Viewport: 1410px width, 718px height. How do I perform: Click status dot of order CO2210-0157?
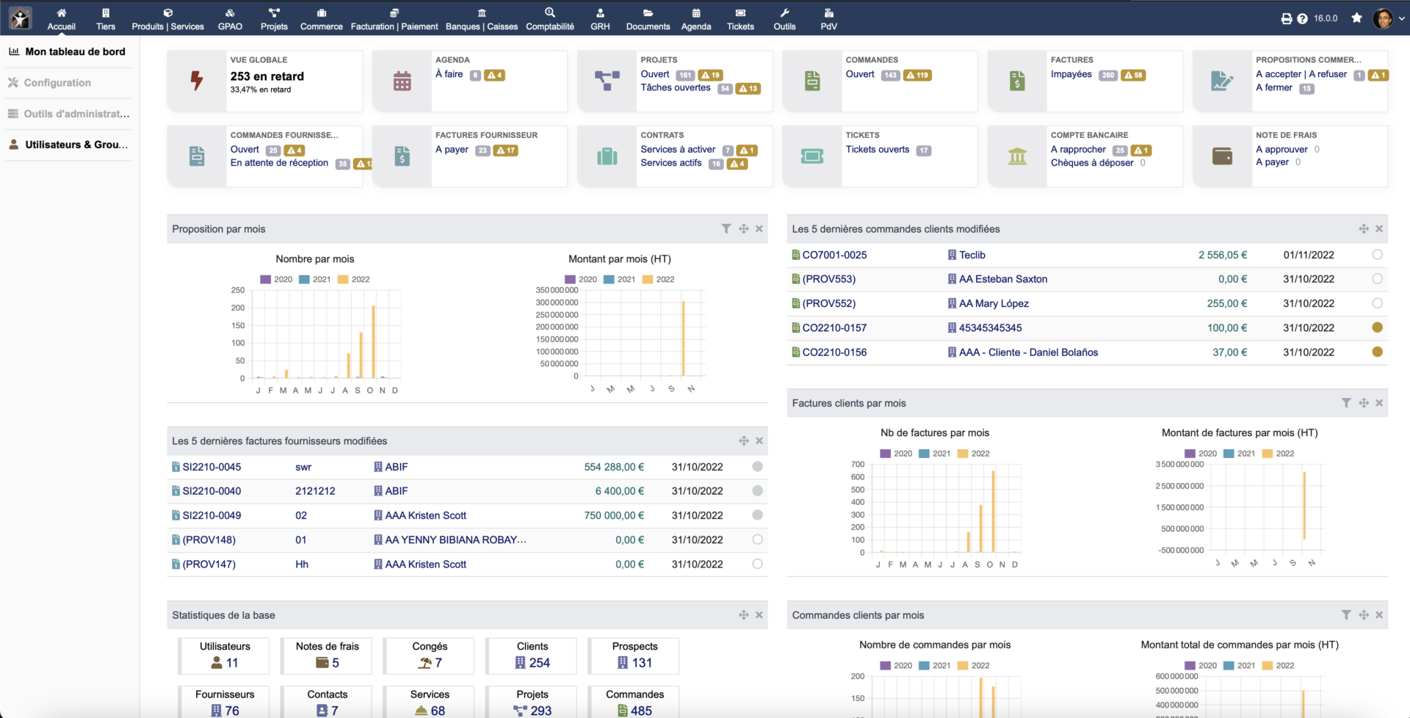(1377, 327)
